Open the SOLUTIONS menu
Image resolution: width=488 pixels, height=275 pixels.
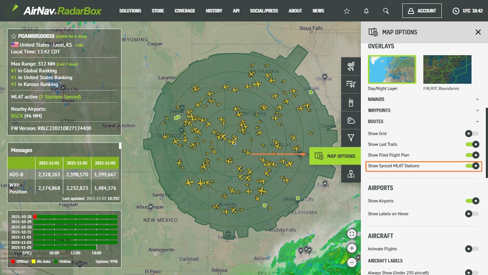click(x=130, y=11)
